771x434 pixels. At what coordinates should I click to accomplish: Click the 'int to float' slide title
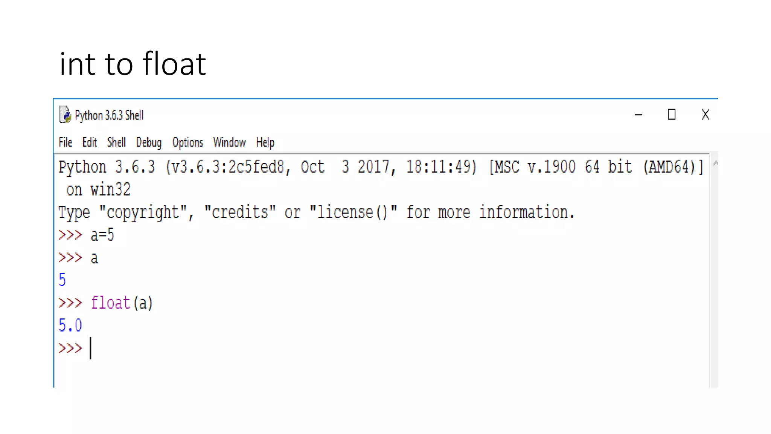click(x=133, y=64)
